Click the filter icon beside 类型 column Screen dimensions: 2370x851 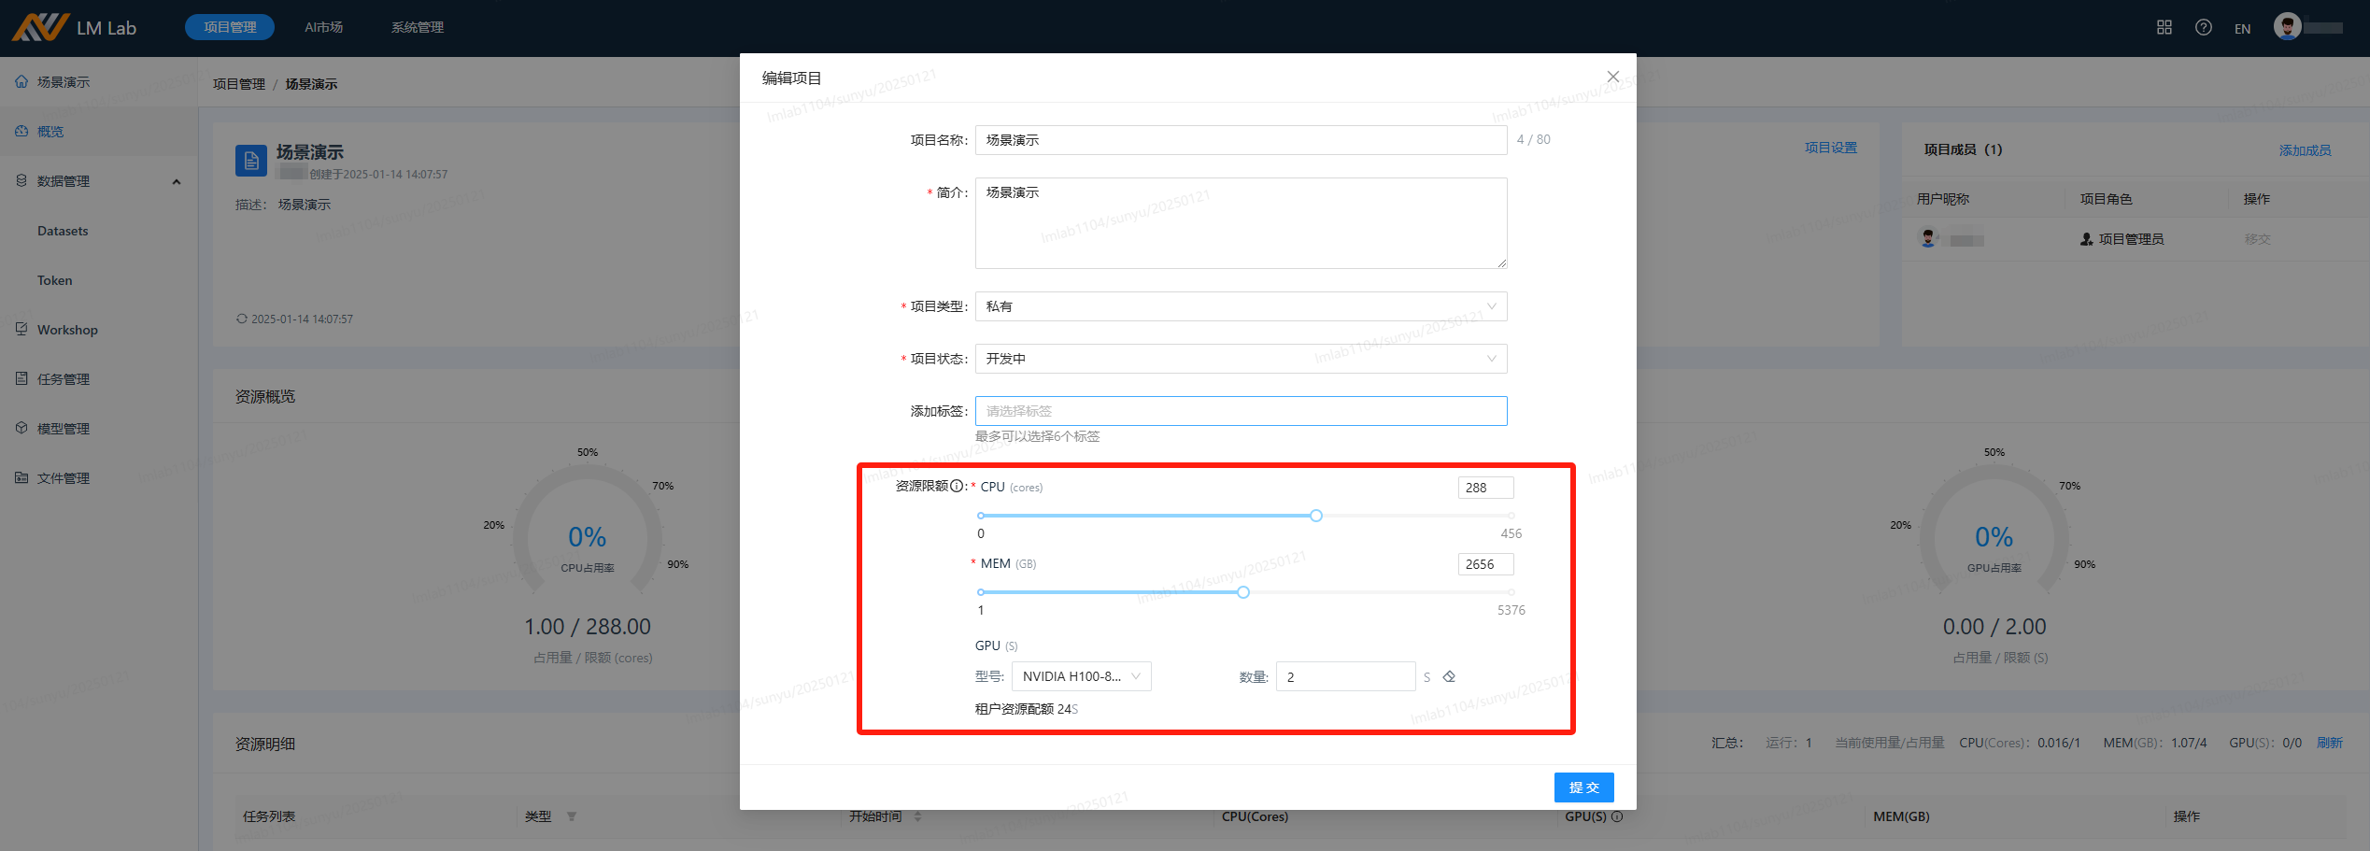pyautogui.click(x=572, y=816)
